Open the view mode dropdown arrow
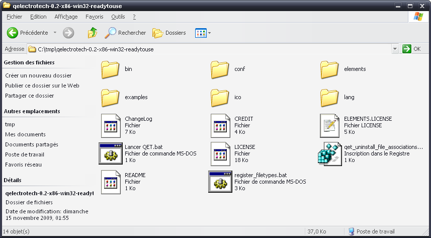This screenshot has width=431, height=238. [209, 33]
